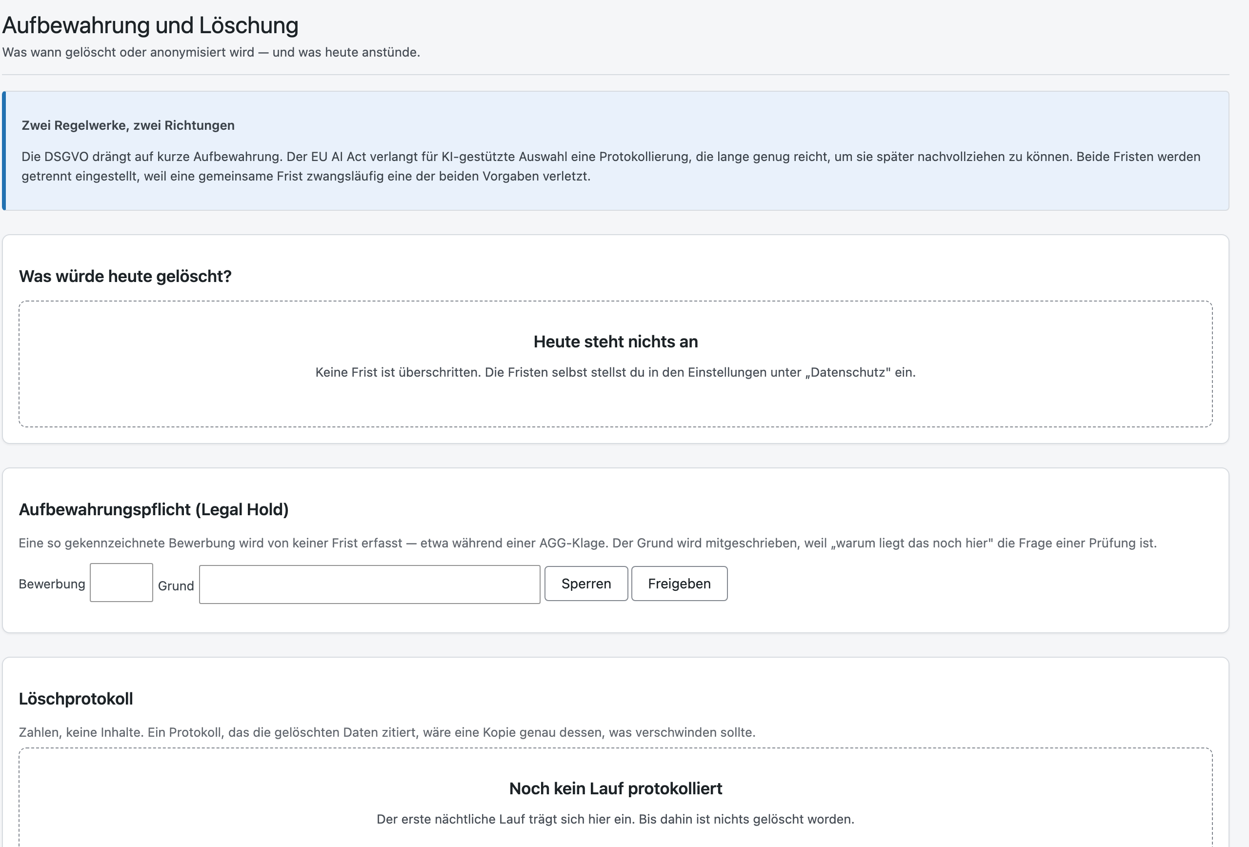1249x847 pixels.
Task: Click the title "Noch kein Lauf protokolliert"
Action: click(x=616, y=788)
